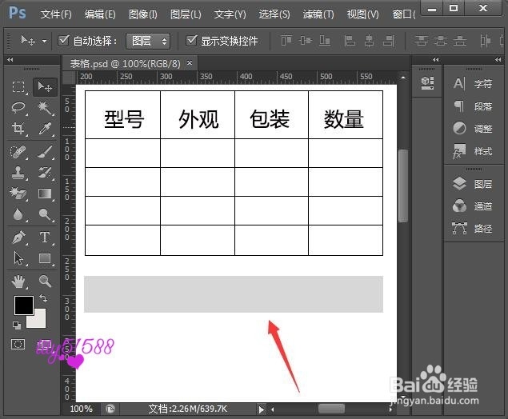Viewport: 508px width, 419px height.
Task: Close the 表格.psd document tab
Action: [190, 63]
